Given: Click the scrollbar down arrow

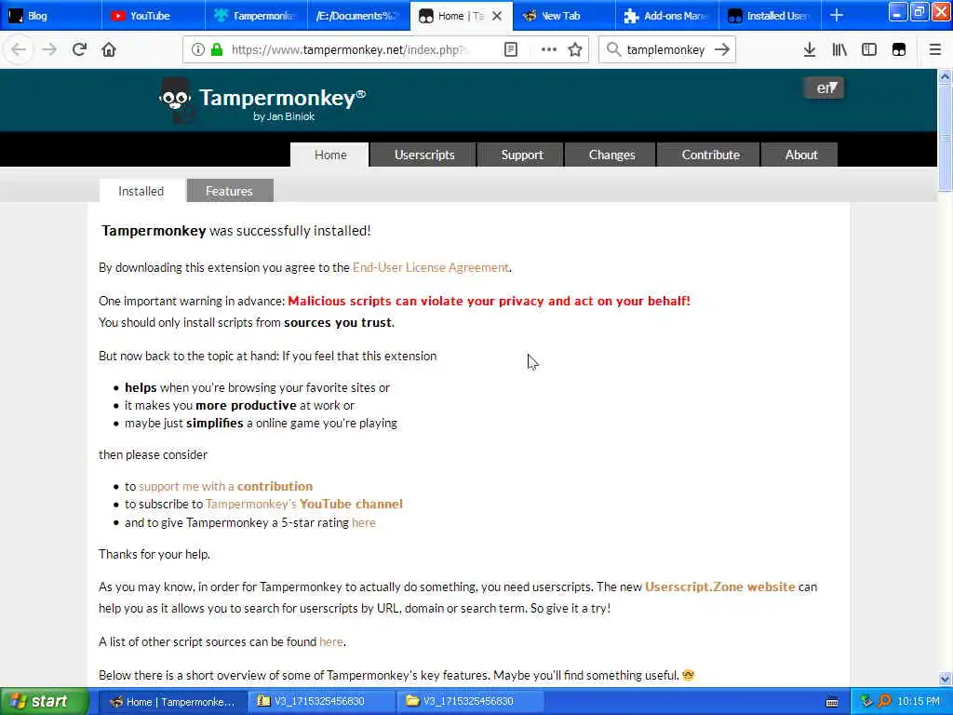Looking at the screenshot, I should pos(945,679).
